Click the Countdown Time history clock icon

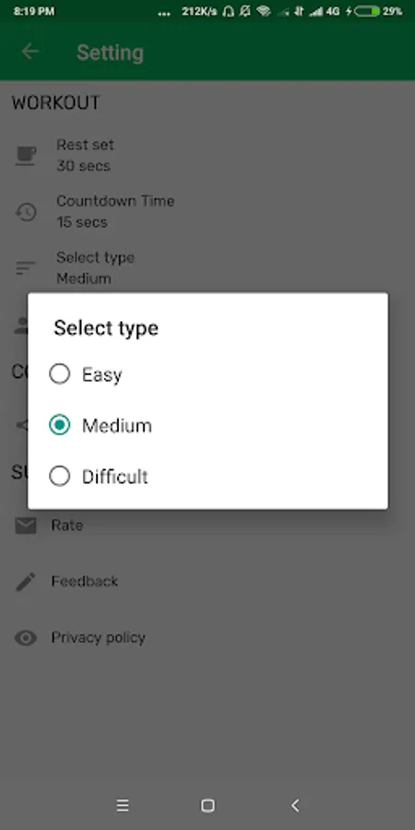(26, 212)
